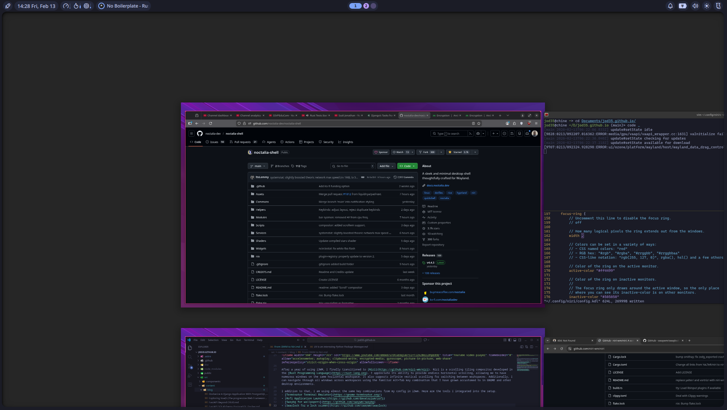Open VS Code Source Control icon

tap(190, 366)
